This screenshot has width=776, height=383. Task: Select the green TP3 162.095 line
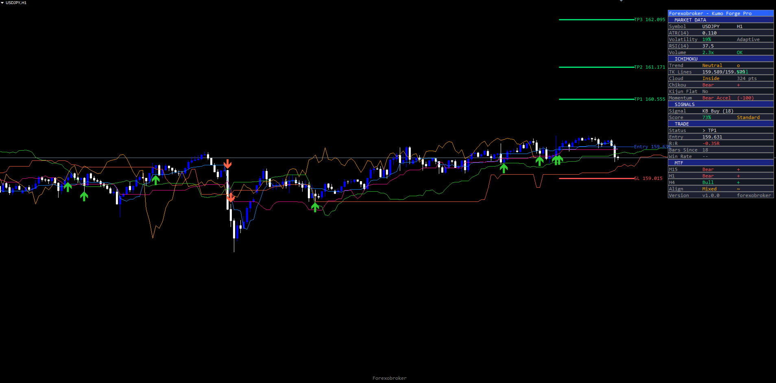click(x=597, y=19)
